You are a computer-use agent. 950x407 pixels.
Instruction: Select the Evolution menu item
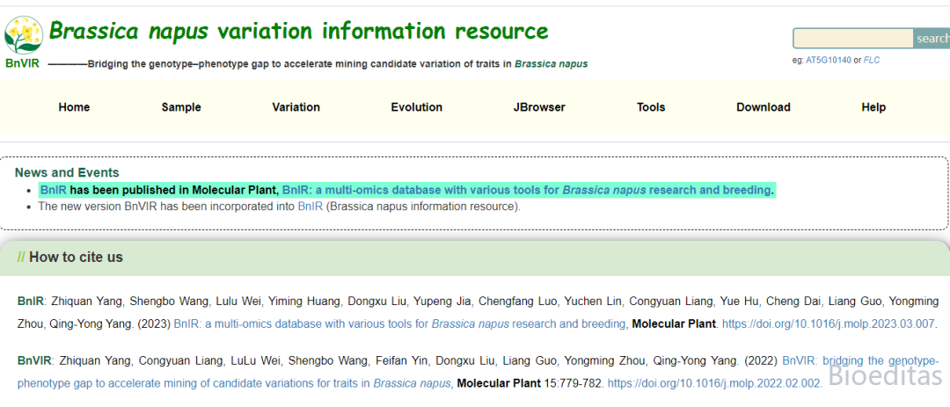(x=417, y=107)
